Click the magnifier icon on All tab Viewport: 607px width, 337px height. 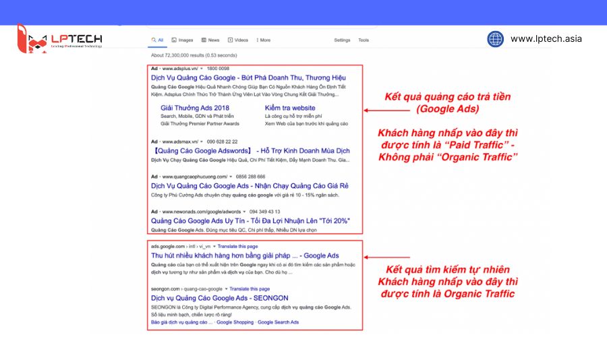(x=154, y=40)
